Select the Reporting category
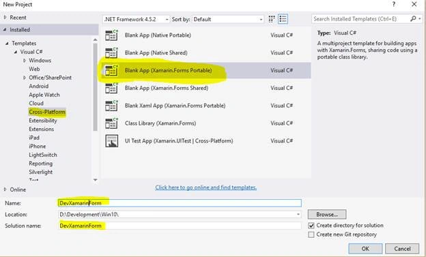426x257 pixels. tap(40, 164)
